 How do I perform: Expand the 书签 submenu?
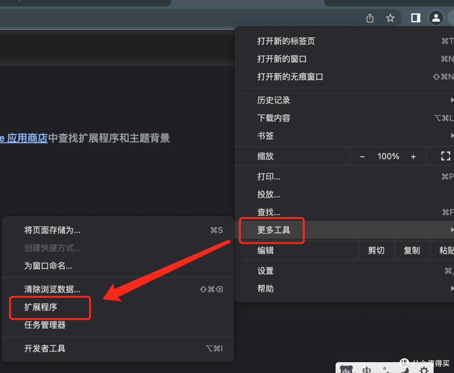tap(265, 136)
